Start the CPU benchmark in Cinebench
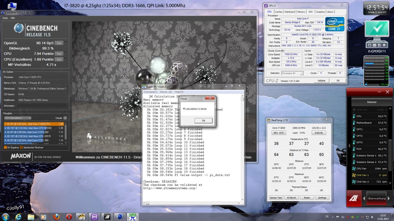 [x=59, y=54]
